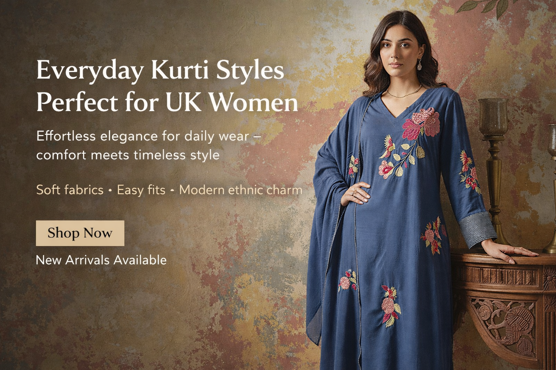Click the Modern ethnic charm text
Viewport: 556px width, 370px height.
pos(240,190)
